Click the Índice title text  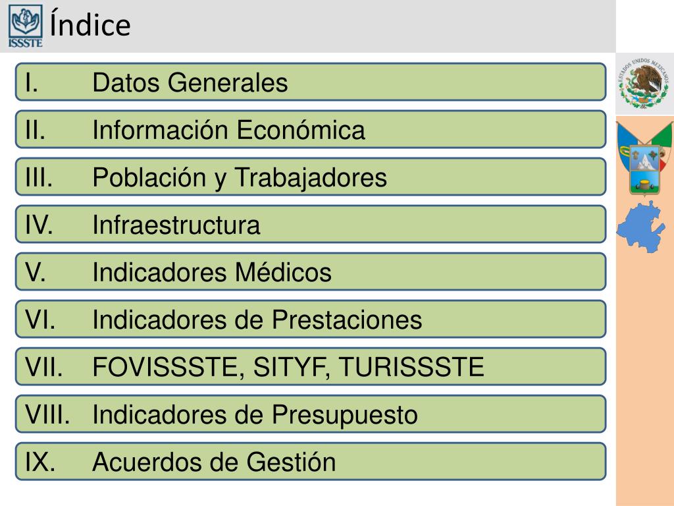[x=90, y=24]
